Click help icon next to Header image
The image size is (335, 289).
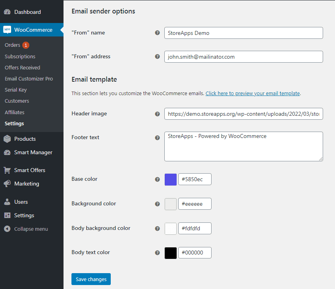157,114
